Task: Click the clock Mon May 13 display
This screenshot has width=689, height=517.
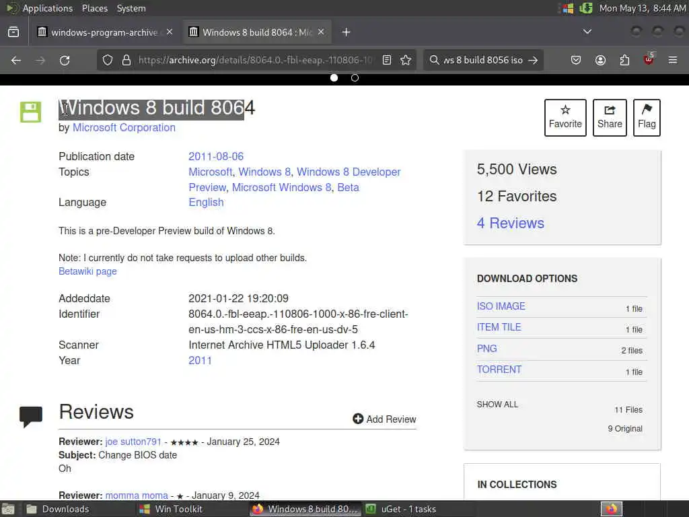Action: (x=643, y=8)
